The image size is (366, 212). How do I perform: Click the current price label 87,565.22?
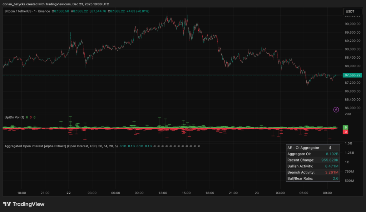coord(352,75)
